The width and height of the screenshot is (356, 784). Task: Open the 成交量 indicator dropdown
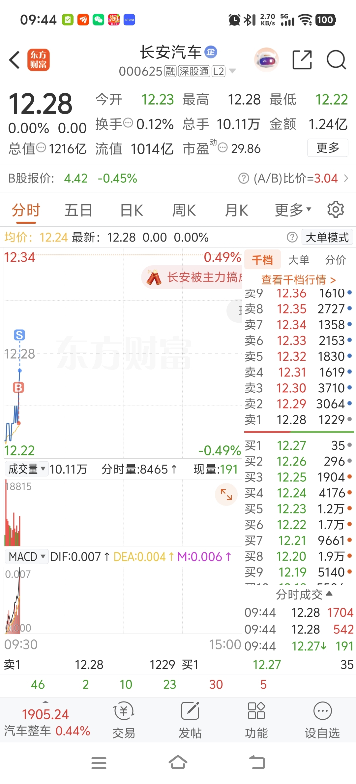point(26,469)
